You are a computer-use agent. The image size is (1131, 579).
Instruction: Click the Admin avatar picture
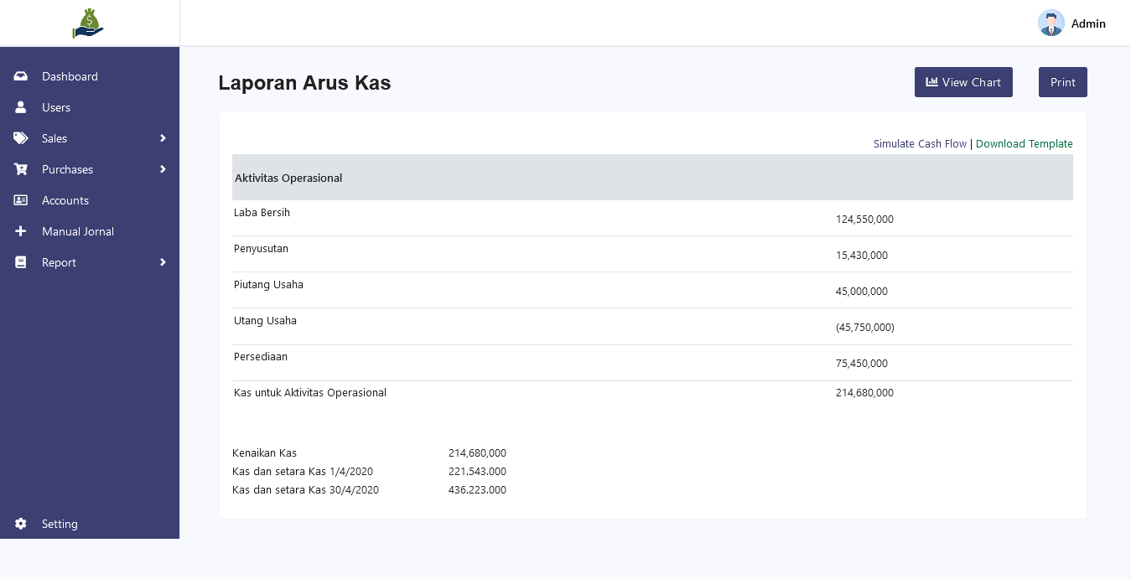[1051, 23]
